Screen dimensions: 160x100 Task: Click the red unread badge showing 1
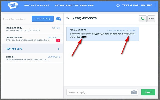tap(58, 40)
